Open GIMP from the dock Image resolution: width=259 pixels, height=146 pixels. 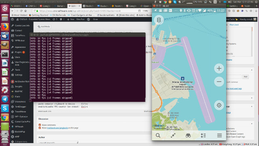(5, 45)
